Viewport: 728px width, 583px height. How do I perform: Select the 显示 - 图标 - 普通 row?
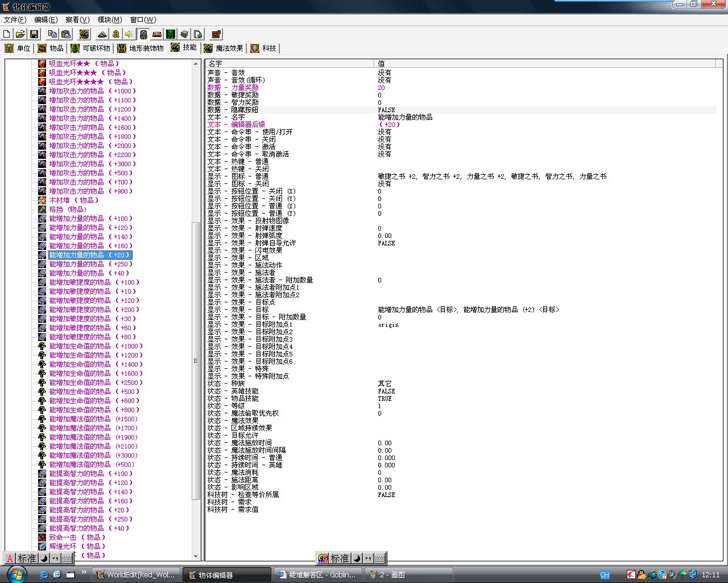[x=461, y=176]
